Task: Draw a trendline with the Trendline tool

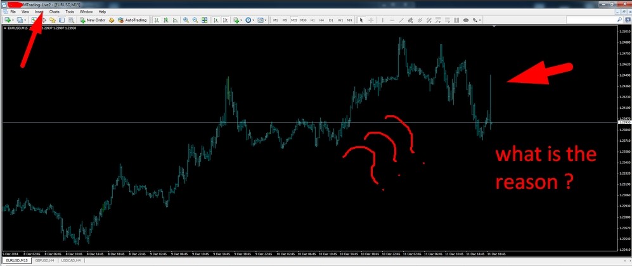Action: (x=401, y=20)
